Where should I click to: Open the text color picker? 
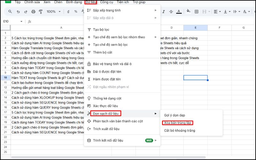(x=179, y=12)
